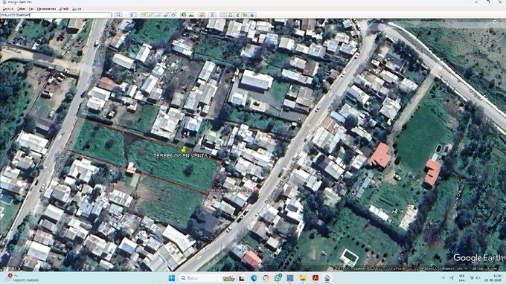
Task: Expand the system tray hidden icons chevron
Action: pos(443,278)
